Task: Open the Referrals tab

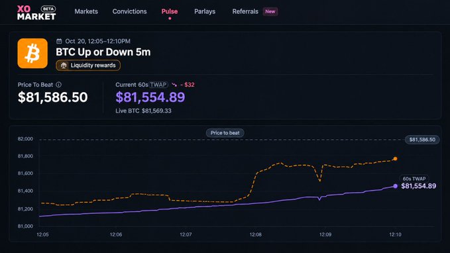Action: pos(245,11)
